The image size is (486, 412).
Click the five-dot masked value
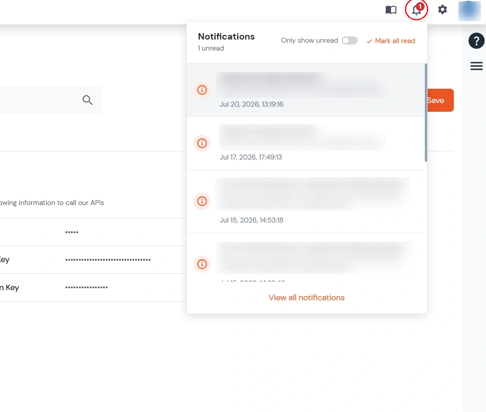tap(72, 232)
